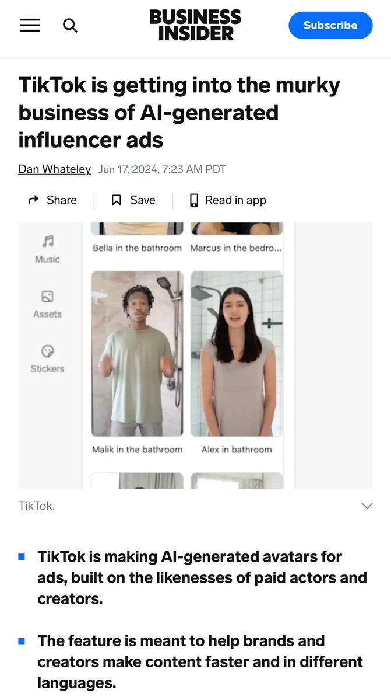The image size is (391, 700).
Task: Click the blue Subscribe button
Action: point(330,26)
